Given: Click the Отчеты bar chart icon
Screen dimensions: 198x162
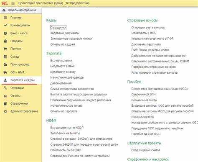Looking at the screenshot, I should pos(5,96).
